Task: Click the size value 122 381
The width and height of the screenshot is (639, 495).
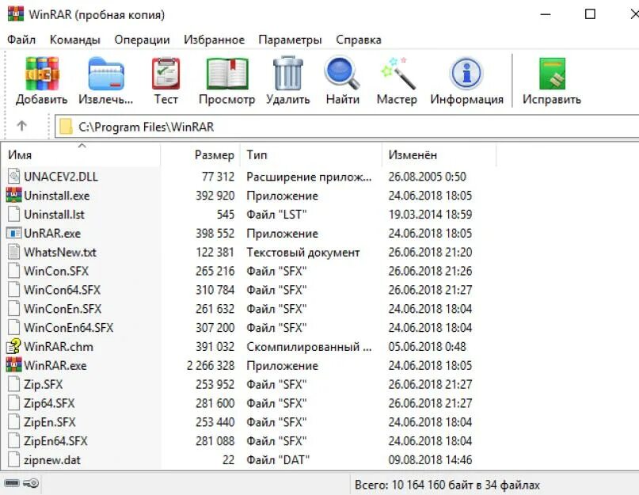Action: (215, 253)
